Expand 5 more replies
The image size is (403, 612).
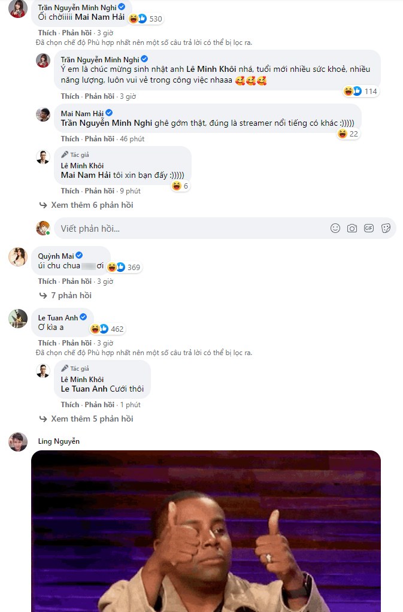coord(92,419)
